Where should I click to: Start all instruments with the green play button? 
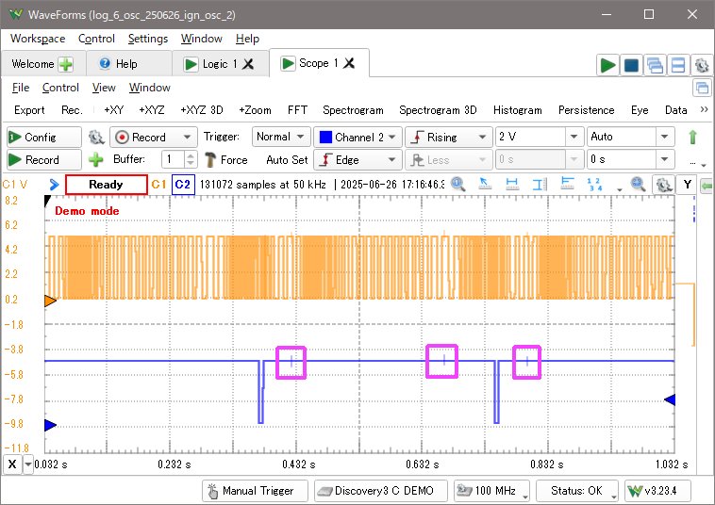607,65
